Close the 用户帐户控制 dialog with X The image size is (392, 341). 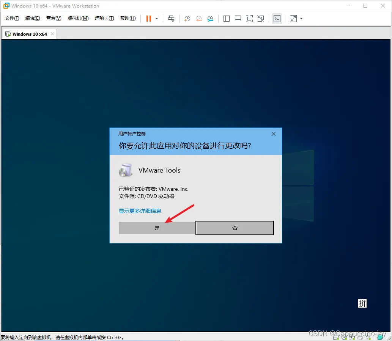coord(274,134)
